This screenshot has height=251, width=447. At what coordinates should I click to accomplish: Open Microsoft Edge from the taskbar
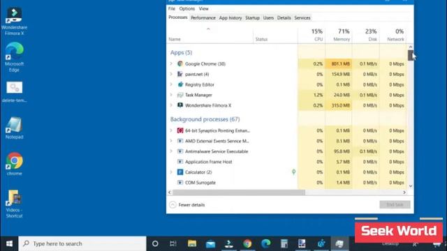click(265, 243)
